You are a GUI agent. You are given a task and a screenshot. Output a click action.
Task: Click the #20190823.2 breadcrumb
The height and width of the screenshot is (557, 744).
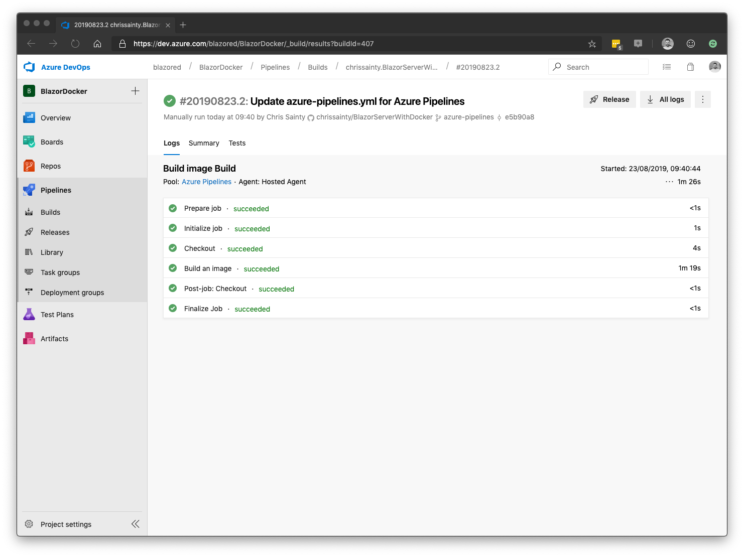[478, 67]
